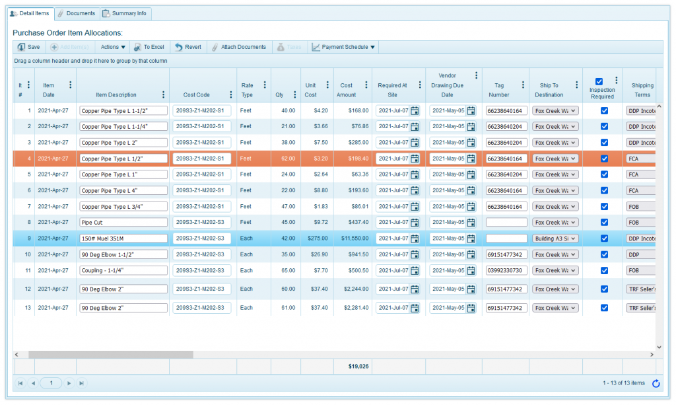Open Attach Documents using its paperclip icon
This screenshot has height=405, width=676.
point(214,47)
